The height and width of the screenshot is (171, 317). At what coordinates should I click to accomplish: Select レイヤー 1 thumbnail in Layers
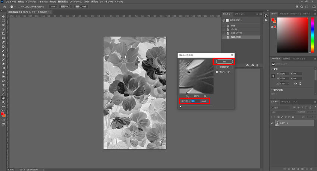(277, 123)
